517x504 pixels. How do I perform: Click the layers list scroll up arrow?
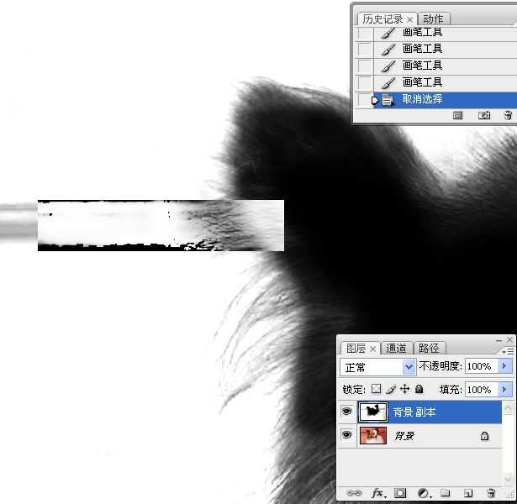click(508, 407)
